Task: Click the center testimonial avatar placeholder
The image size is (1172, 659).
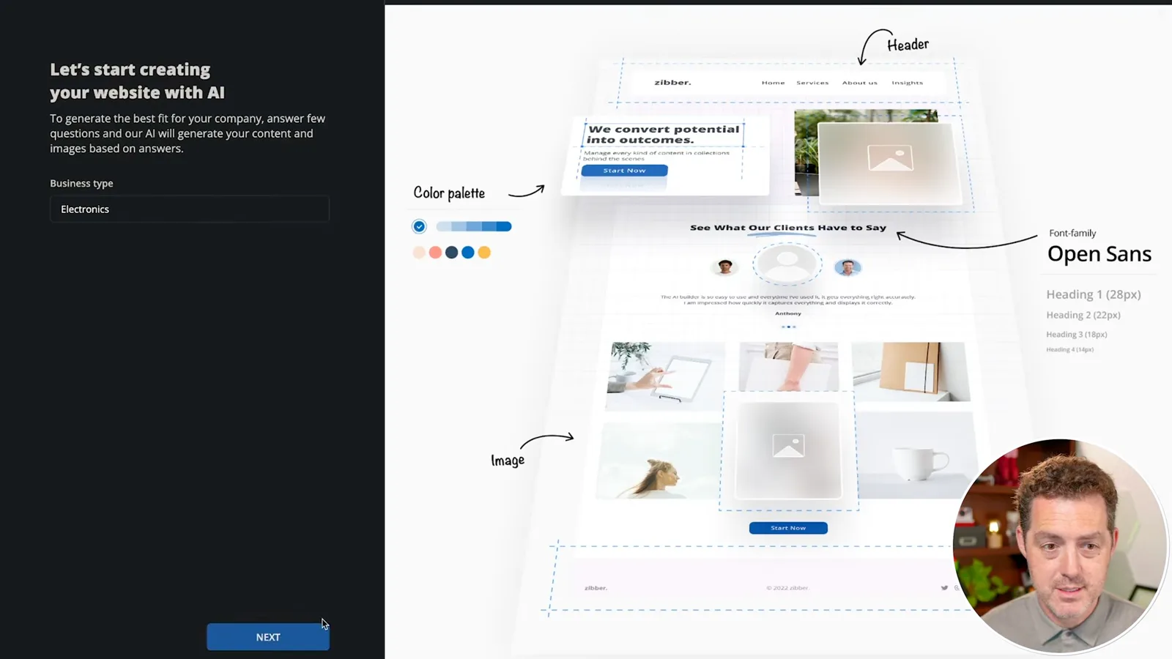Action: (787, 264)
